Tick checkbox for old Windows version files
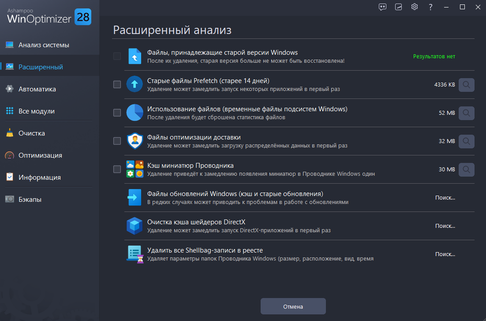Screen dimensions: 486x321 pyautogui.click(x=117, y=56)
